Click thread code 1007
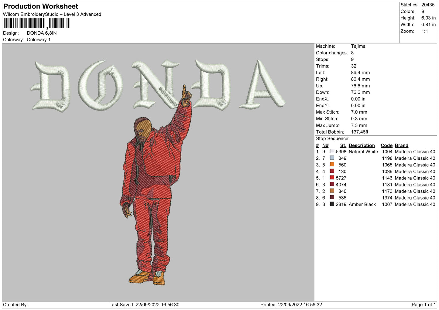Screen dimensions: 439x310 (387, 204)
